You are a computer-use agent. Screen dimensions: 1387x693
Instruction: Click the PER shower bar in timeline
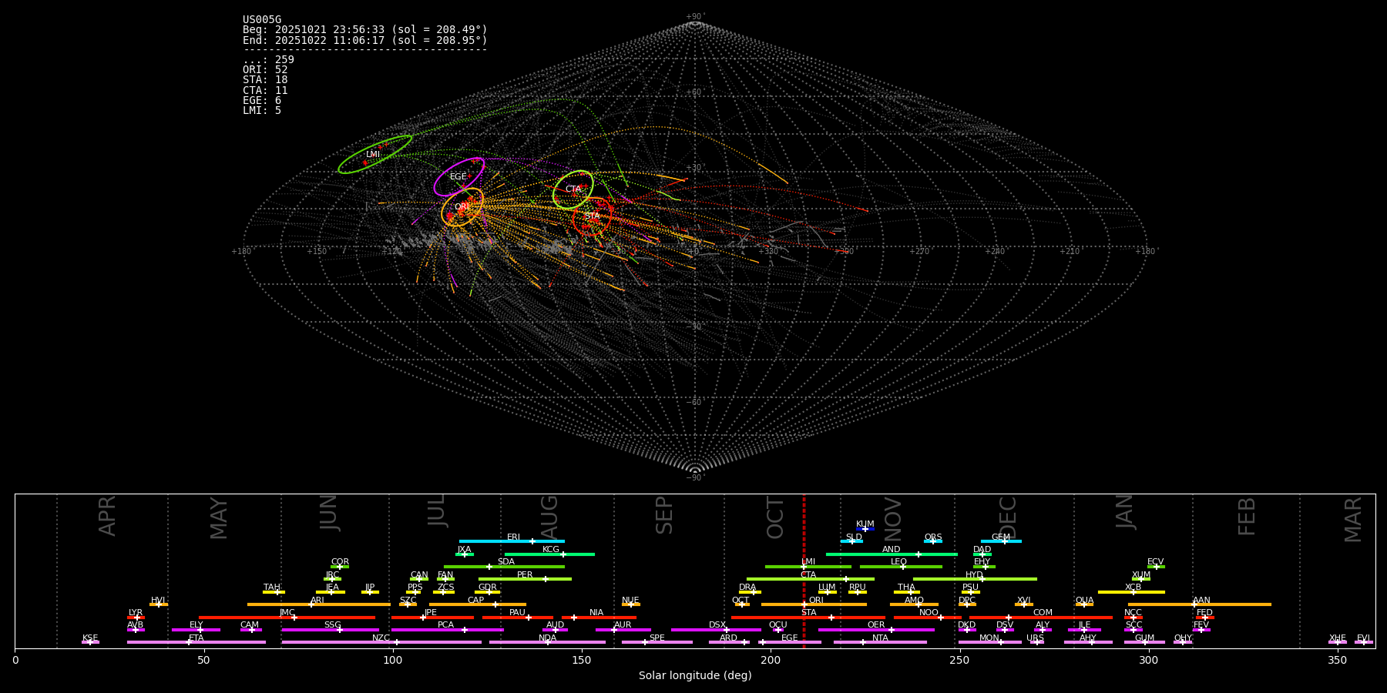click(525, 579)
